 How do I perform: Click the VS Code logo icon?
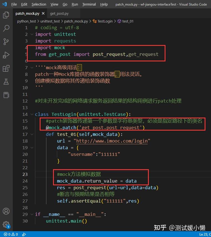click(x=4, y=4)
